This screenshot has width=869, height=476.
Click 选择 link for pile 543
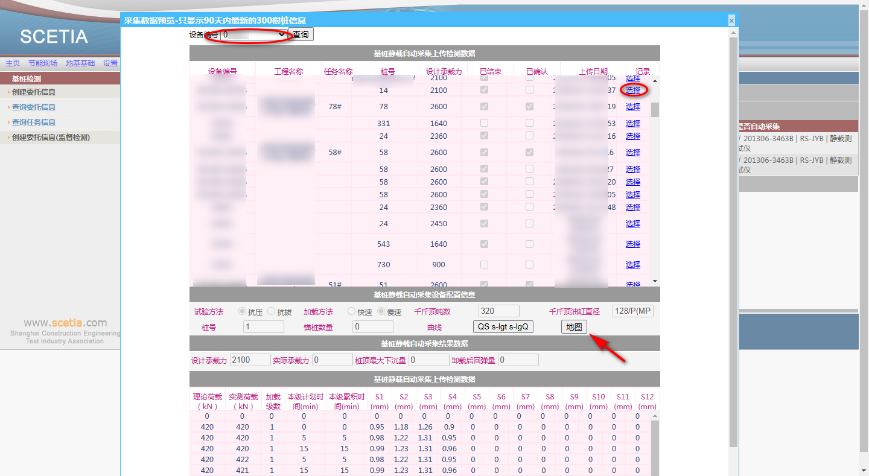[632, 244]
